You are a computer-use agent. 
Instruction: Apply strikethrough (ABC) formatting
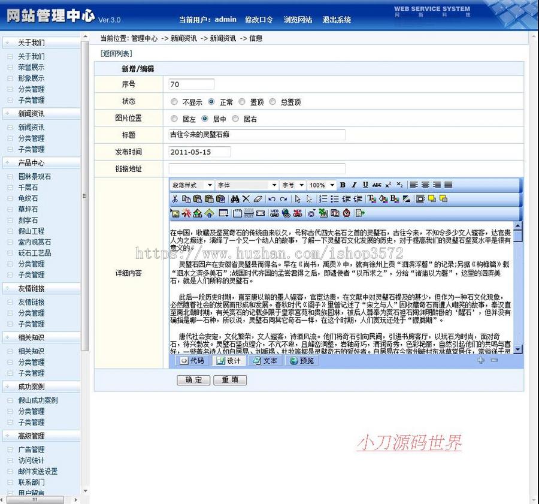pos(376,185)
